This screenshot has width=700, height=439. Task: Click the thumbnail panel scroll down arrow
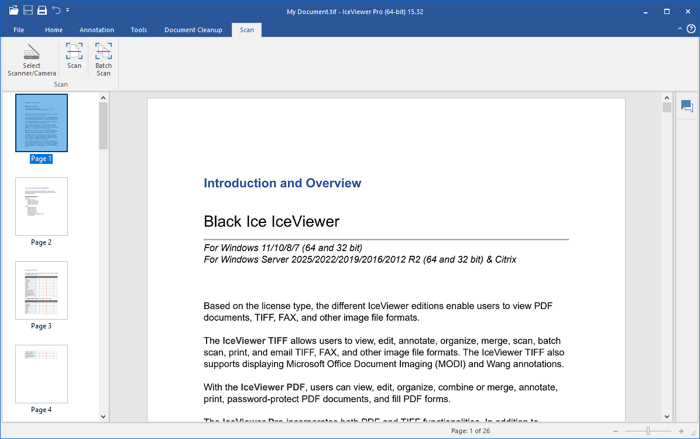point(103,417)
